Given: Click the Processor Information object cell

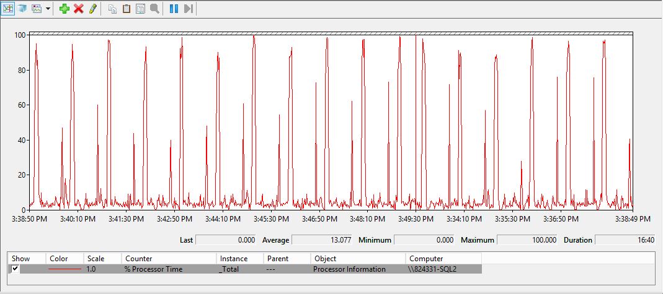Looking at the screenshot, I should [349, 269].
